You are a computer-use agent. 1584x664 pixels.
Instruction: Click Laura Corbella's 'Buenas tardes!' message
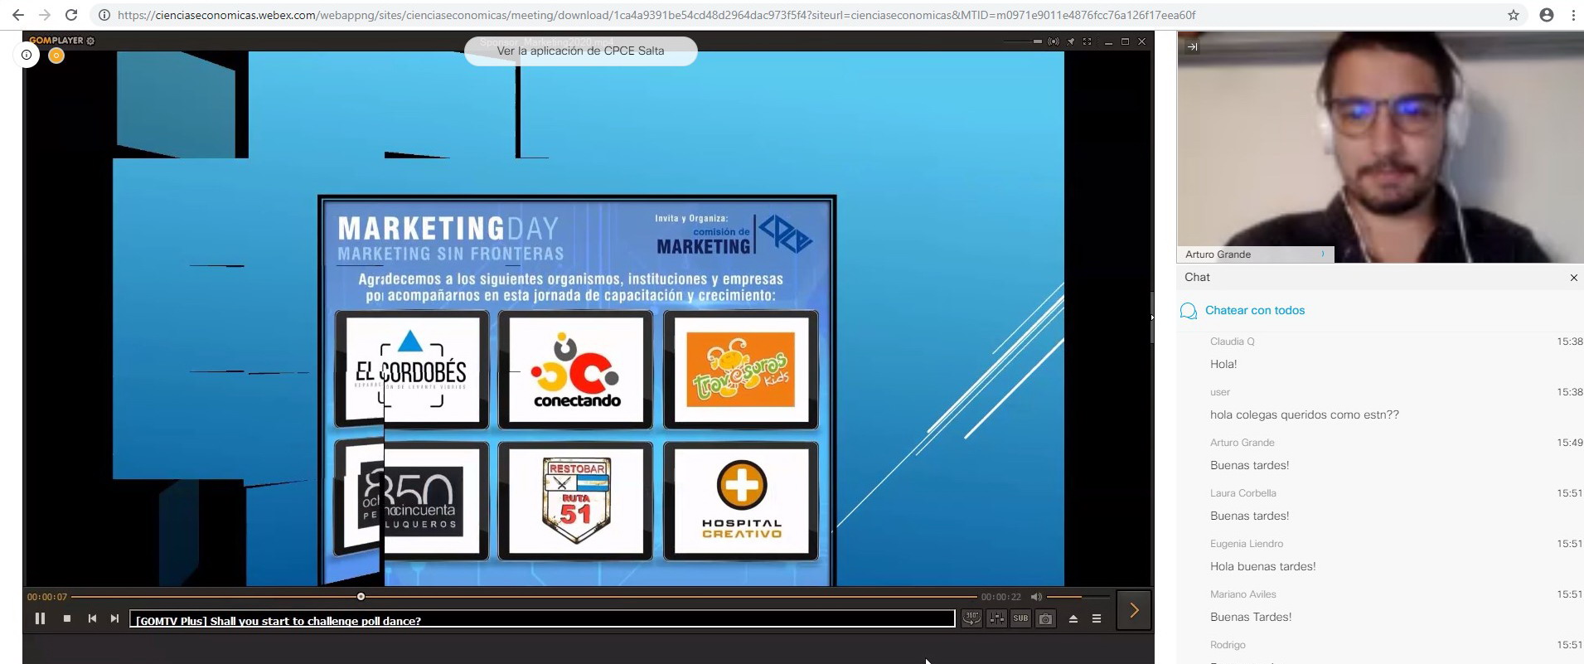tap(1249, 516)
